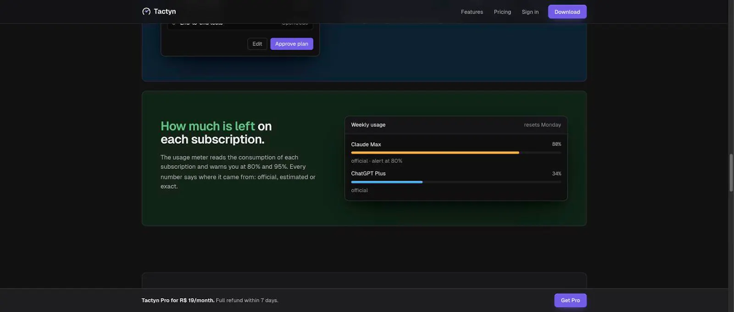Select the 'Weekly usage' card title
734x312 pixels.
368,125
